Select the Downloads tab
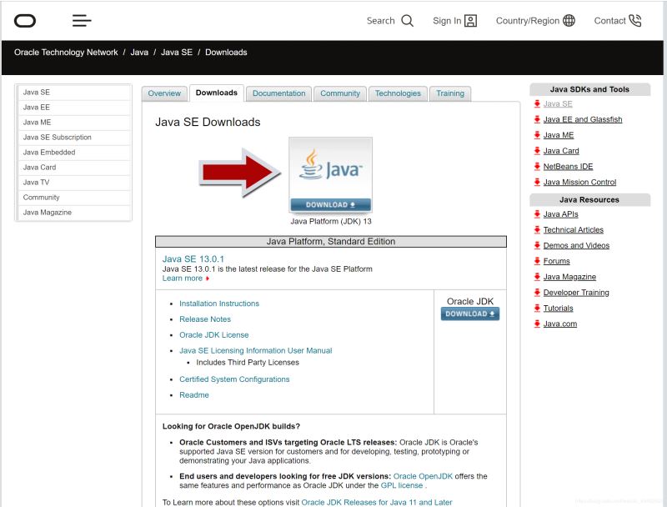This screenshot has height=507, width=667. tap(217, 93)
